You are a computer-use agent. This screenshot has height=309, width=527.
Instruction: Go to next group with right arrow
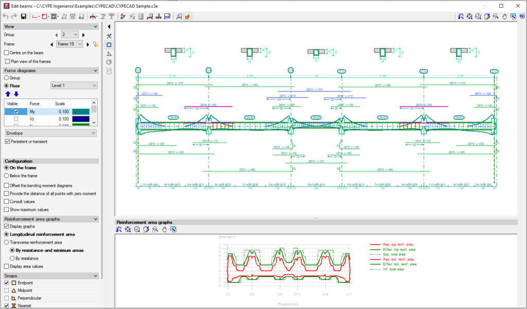[x=83, y=35]
